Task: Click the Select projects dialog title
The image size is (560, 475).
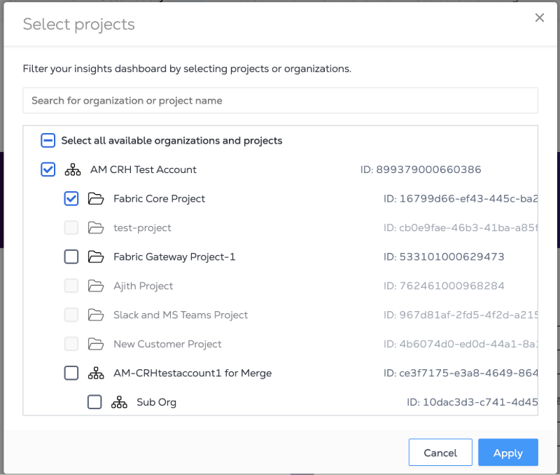Action: (79, 25)
